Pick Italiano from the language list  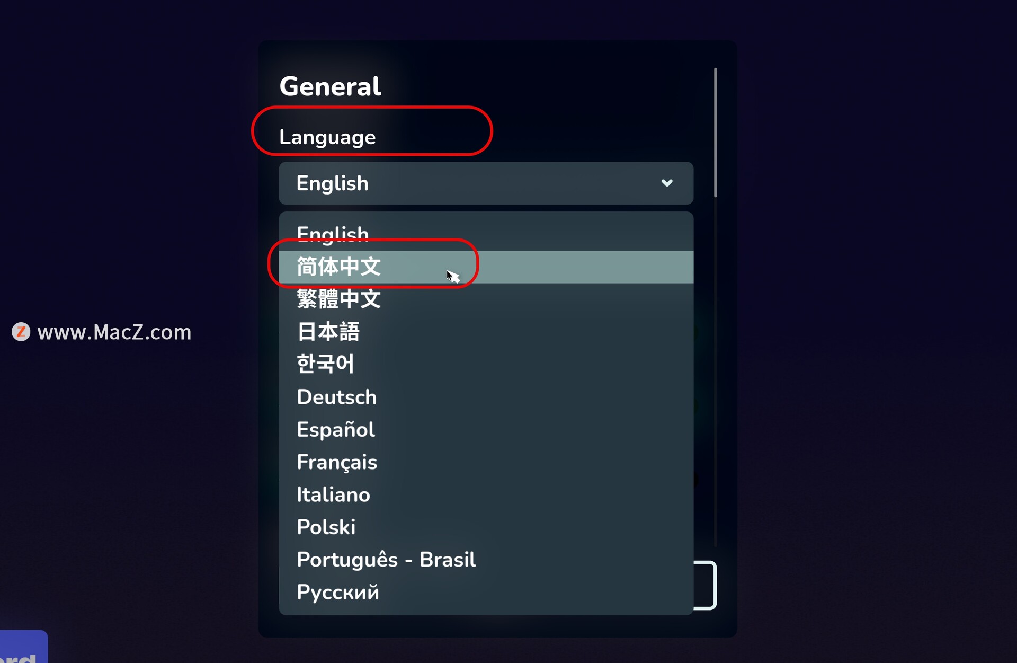333,494
